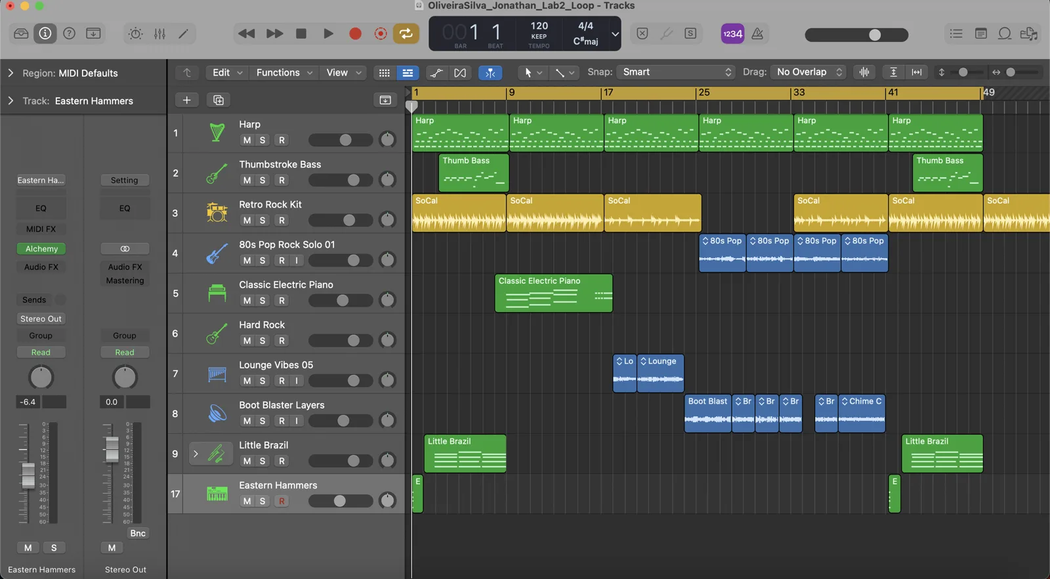Record-enable the Retro Rock Kit track

(x=282, y=220)
